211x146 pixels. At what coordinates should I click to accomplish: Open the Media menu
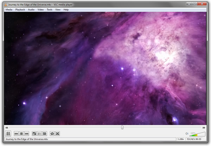9,10
